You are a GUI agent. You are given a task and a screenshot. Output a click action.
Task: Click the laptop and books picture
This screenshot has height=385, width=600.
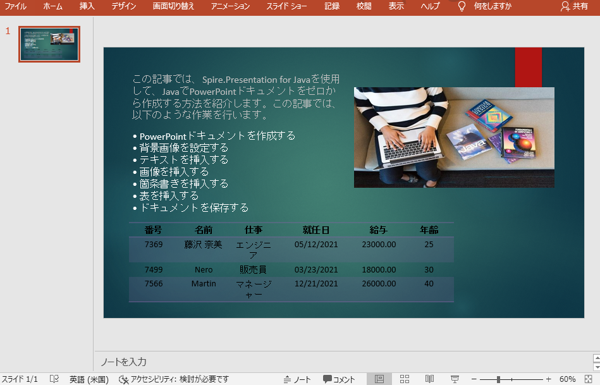(454, 137)
